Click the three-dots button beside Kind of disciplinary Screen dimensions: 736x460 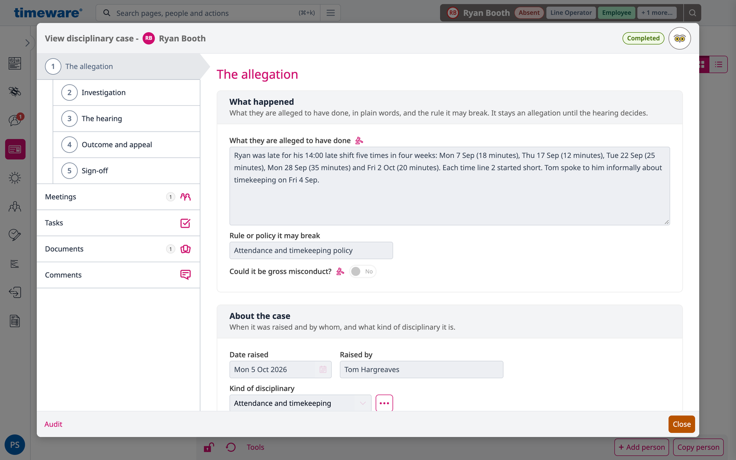click(x=384, y=403)
